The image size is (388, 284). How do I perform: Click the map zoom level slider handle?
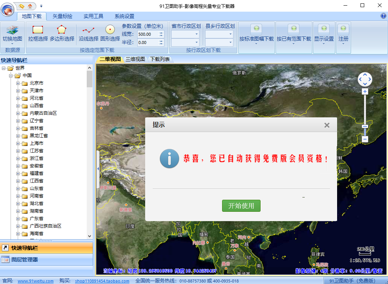[x=365, y=126]
